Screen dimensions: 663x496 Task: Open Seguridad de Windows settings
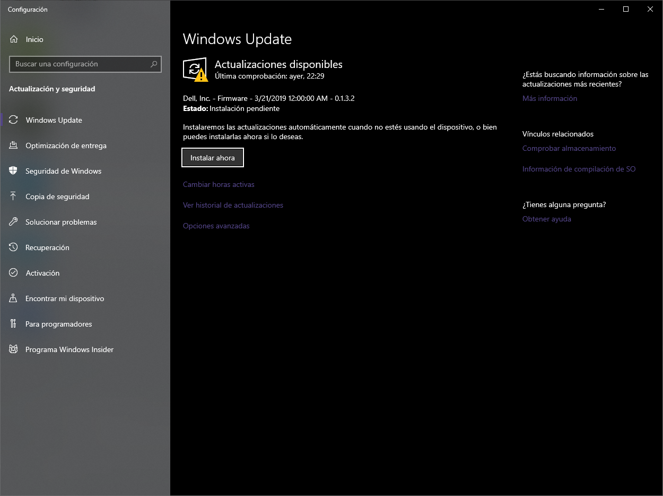[85, 171]
